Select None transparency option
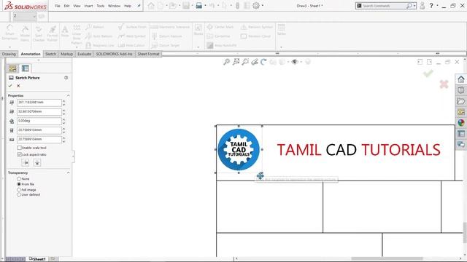467x262 pixels. click(19, 179)
